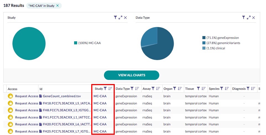The height and width of the screenshot is (135, 266).
Task: Expand the Data Type chart
Action: [x=249, y=18]
